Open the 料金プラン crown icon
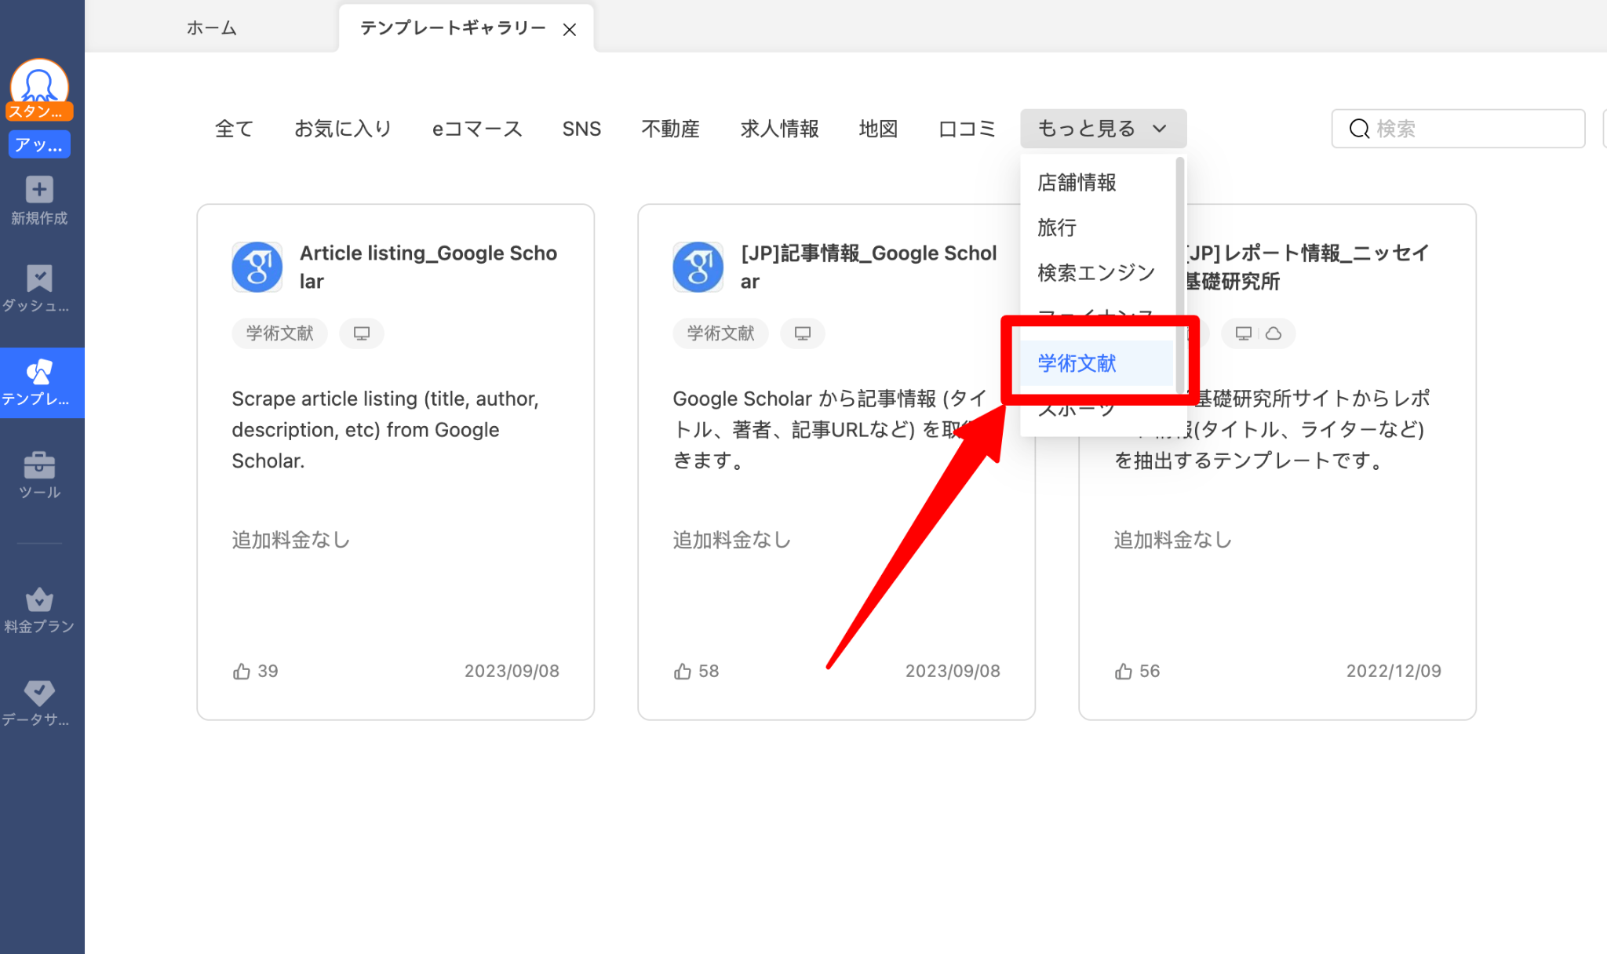Viewport: 1607px width, 954px height. (x=39, y=600)
